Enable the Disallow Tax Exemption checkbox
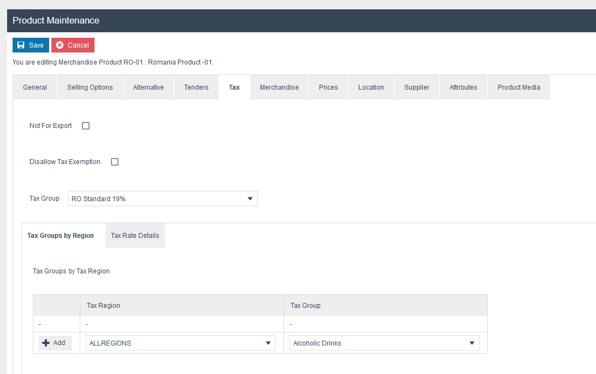Image resolution: width=596 pixels, height=374 pixels. pos(115,162)
